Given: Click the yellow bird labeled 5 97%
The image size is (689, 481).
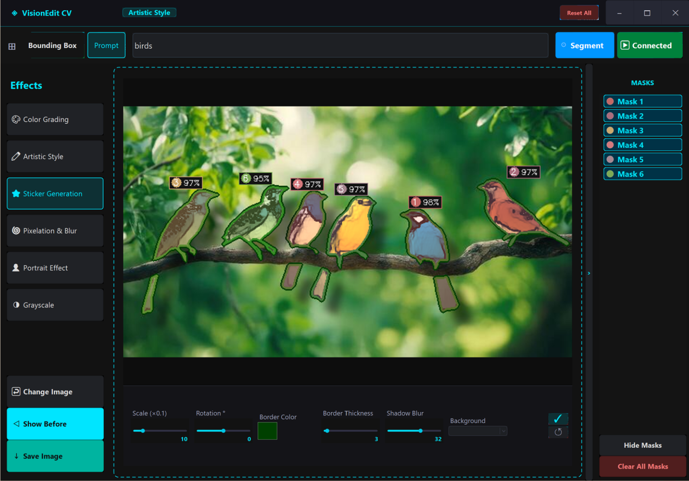Looking at the screenshot, I should [x=352, y=227].
